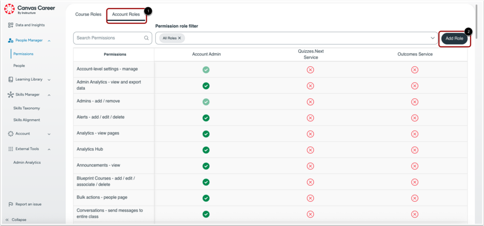The image size is (484, 226).
Task: Toggle Outcomes Service for Announcements - view
Action: tap(415, 166)
